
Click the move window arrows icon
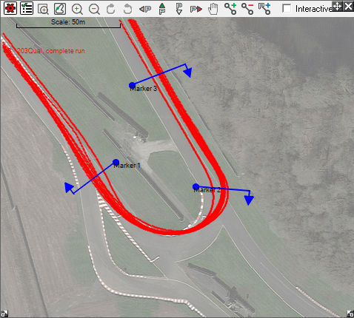click(x=337, y=7)
